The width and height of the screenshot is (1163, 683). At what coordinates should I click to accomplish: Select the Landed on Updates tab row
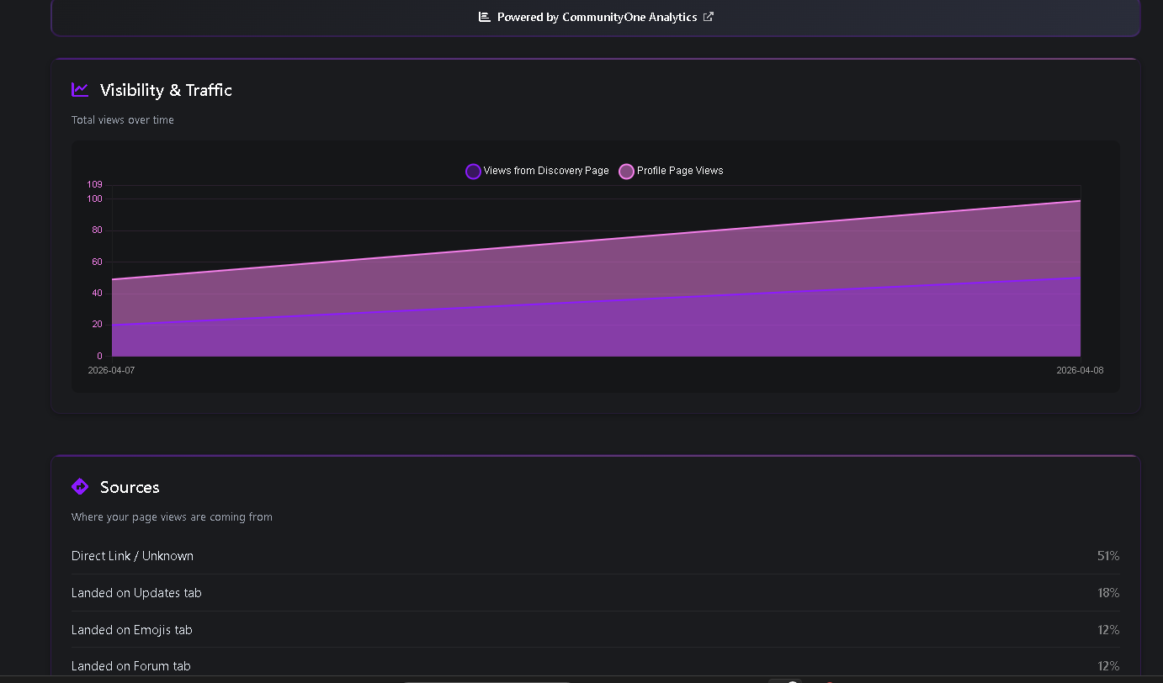coord(136,593)
